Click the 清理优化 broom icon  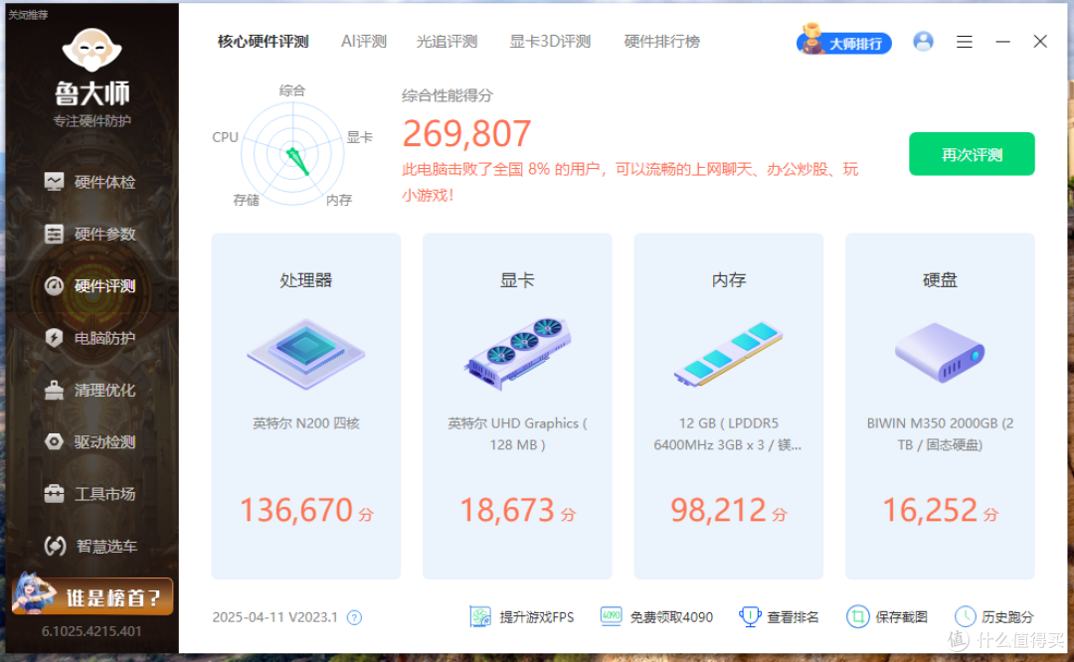54,390
